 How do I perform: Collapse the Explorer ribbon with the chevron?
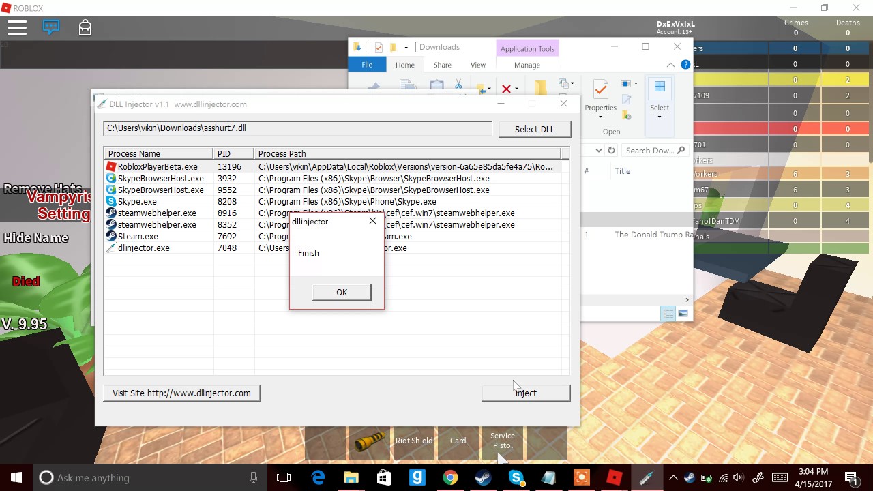tap(670, 65)
